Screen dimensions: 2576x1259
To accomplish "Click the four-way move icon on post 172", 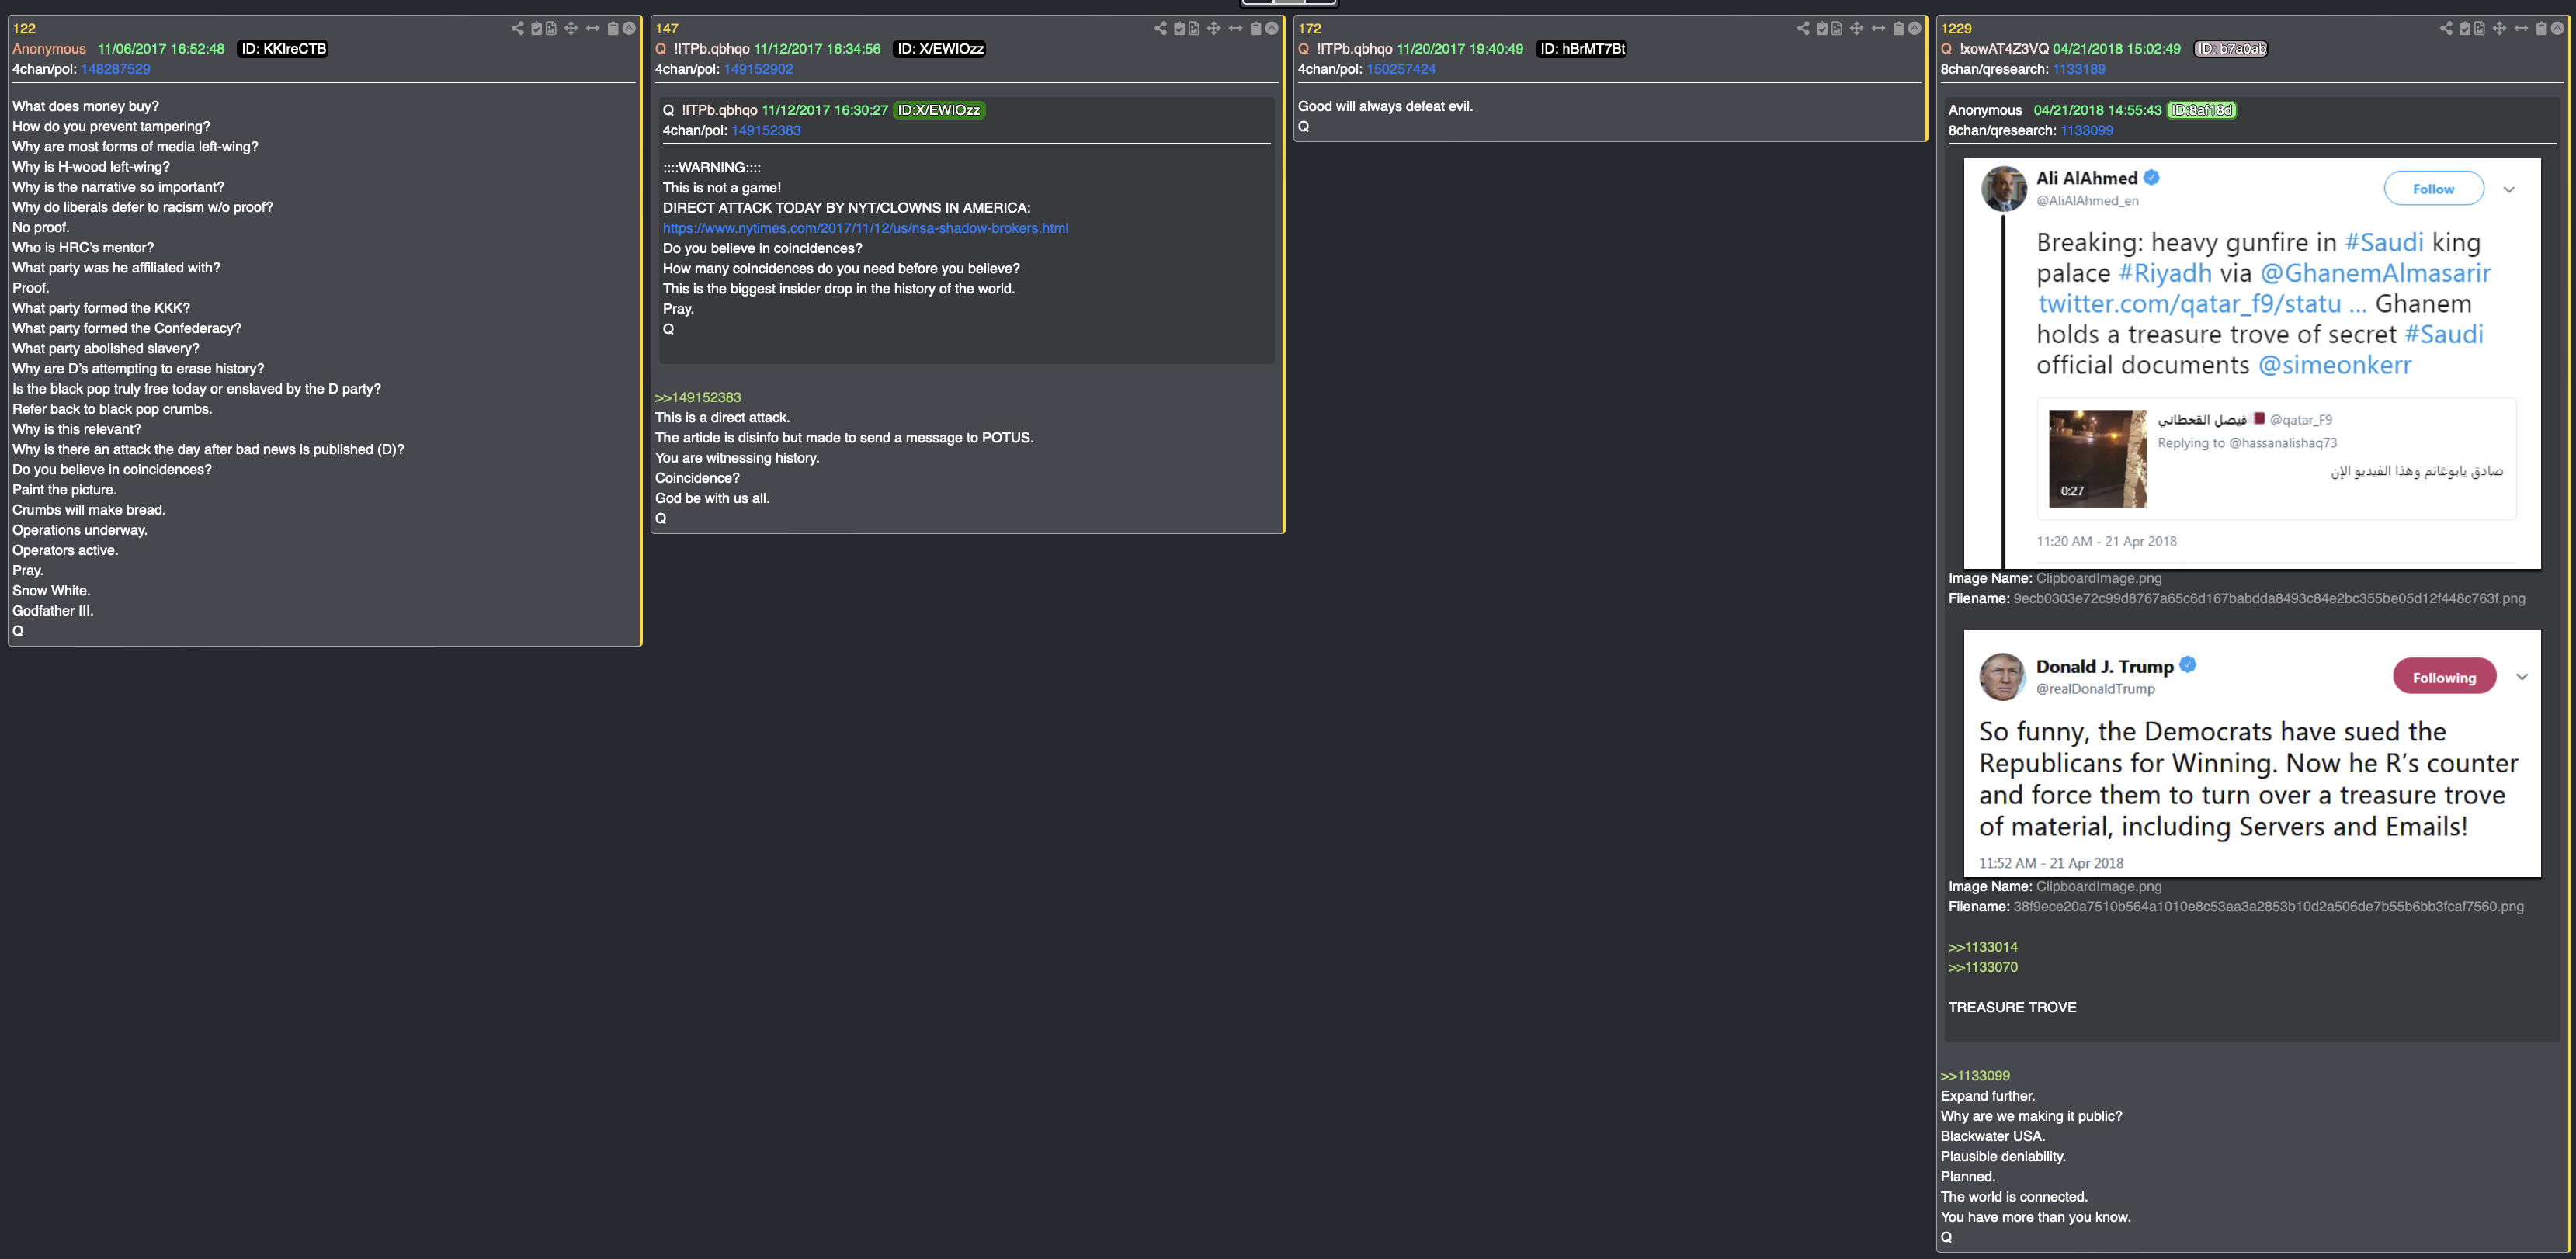I will (1856, 28).
